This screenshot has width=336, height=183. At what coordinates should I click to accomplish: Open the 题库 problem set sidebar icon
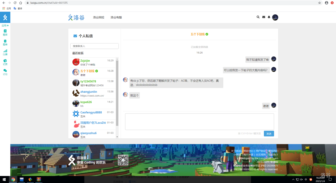tap(5, 32)
